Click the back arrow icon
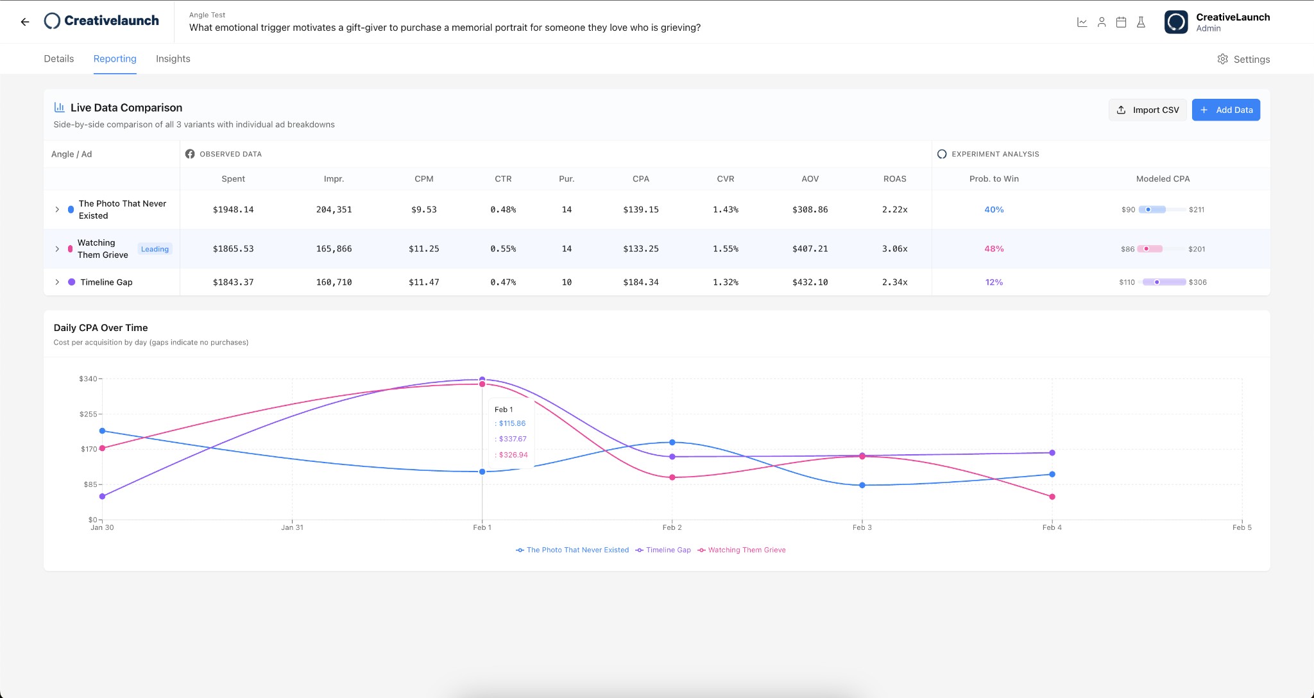1314x698 pixels. click(x=25, y=22)
